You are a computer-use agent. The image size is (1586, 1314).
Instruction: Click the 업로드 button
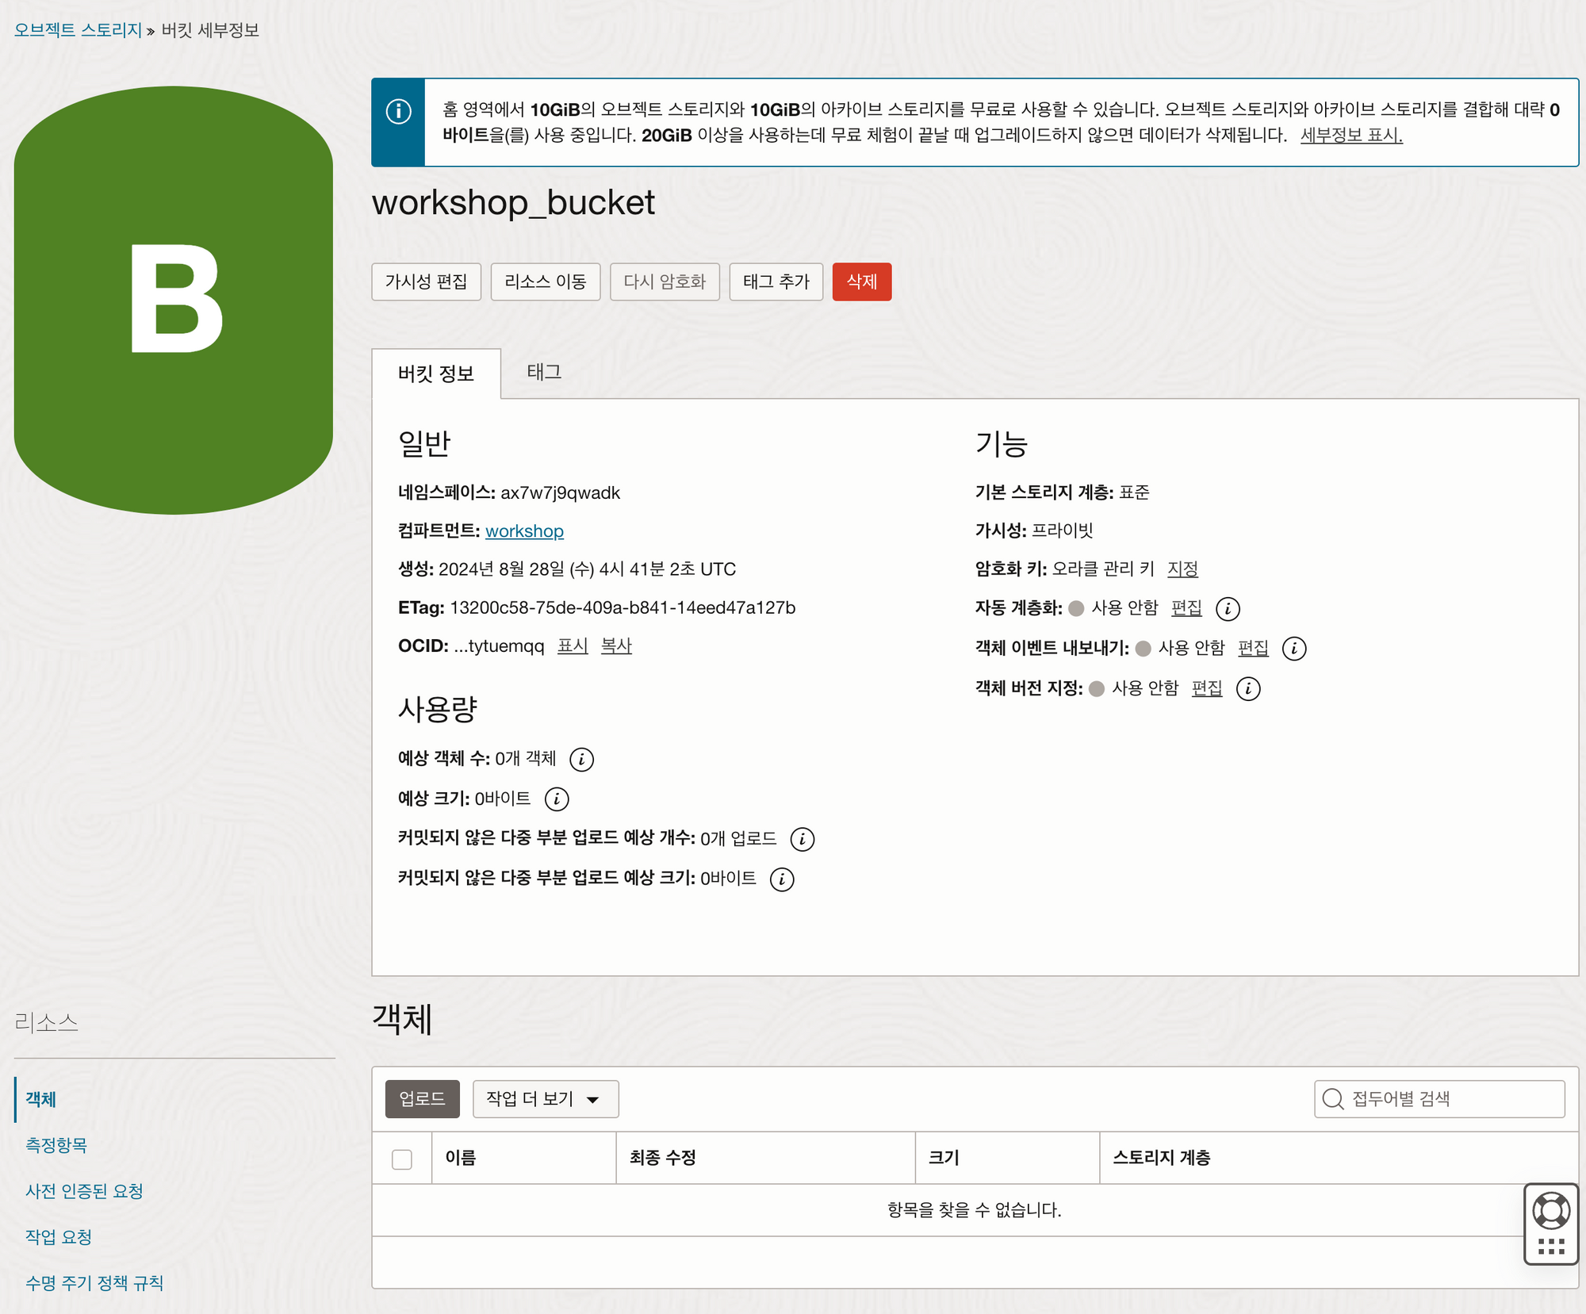[422, 1098]
